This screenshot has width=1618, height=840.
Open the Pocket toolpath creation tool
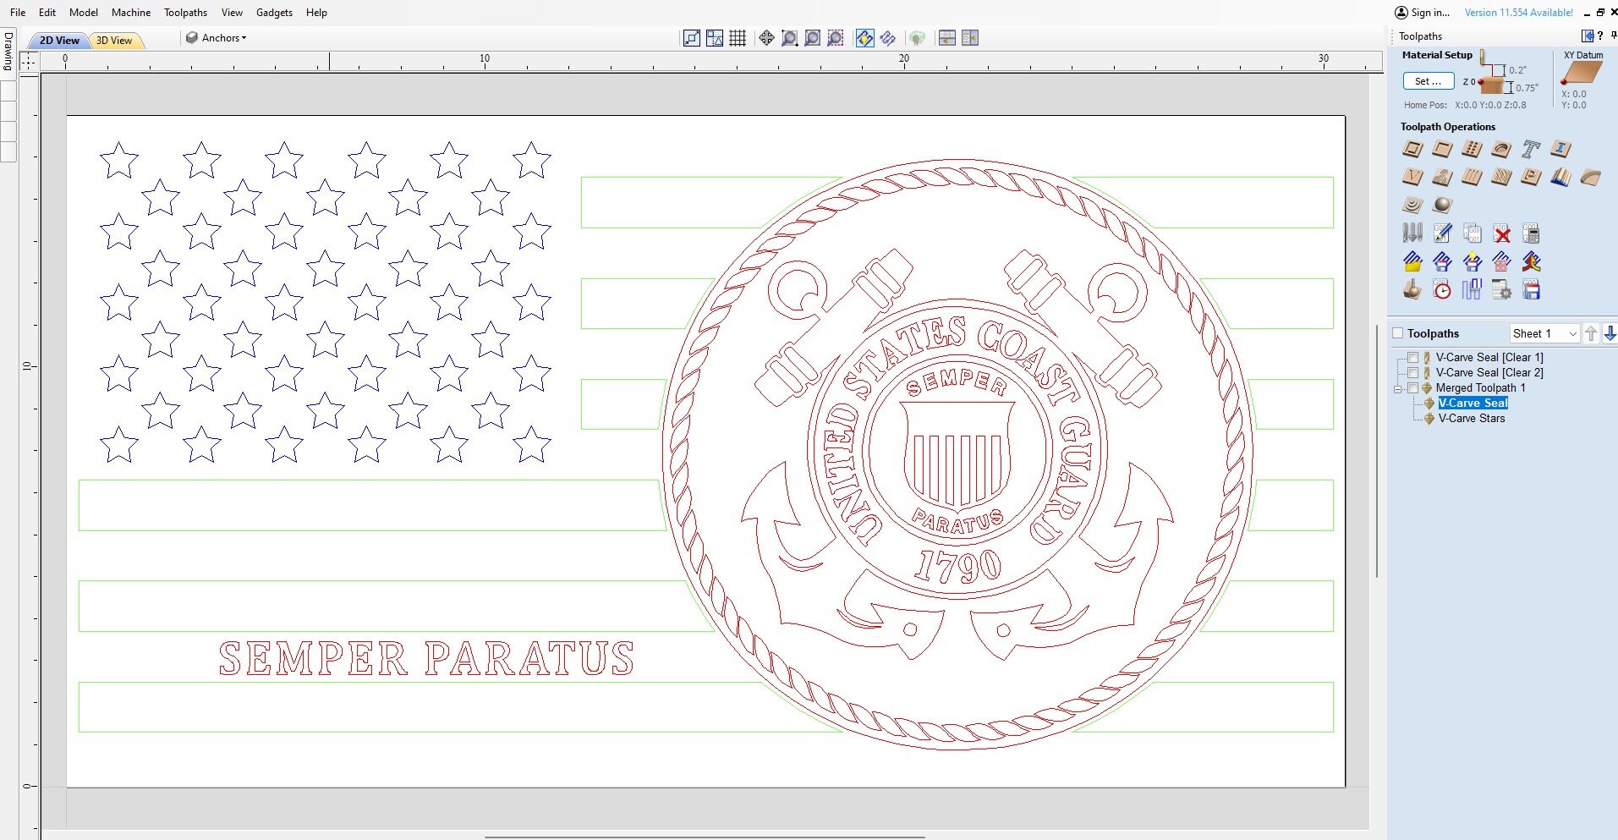[1442, 149]
